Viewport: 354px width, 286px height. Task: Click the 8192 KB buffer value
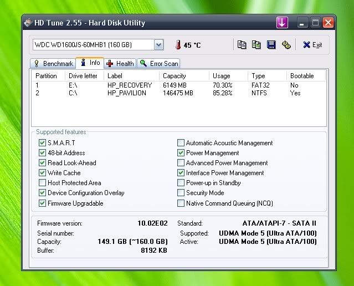tap(154, 251)
